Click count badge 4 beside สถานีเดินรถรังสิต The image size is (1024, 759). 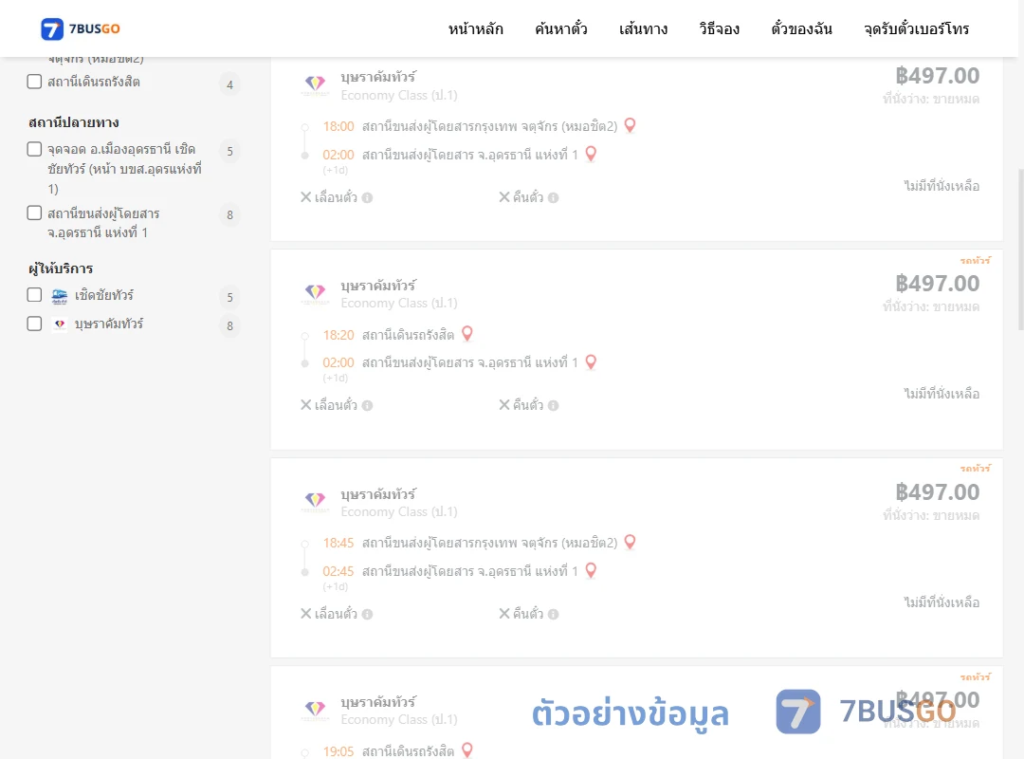click(x=229, y=84)
